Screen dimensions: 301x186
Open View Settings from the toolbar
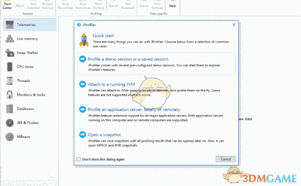[157, 5]
